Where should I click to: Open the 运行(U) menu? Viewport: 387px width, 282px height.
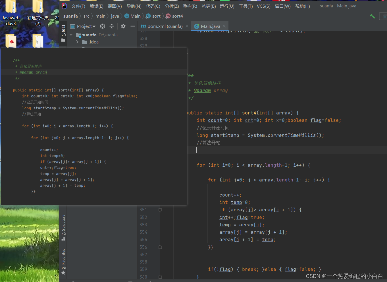point(227,6)
